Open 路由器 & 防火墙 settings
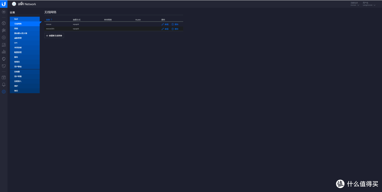Image resolution: width=382 pixels, height=192 pixels. 25,33
